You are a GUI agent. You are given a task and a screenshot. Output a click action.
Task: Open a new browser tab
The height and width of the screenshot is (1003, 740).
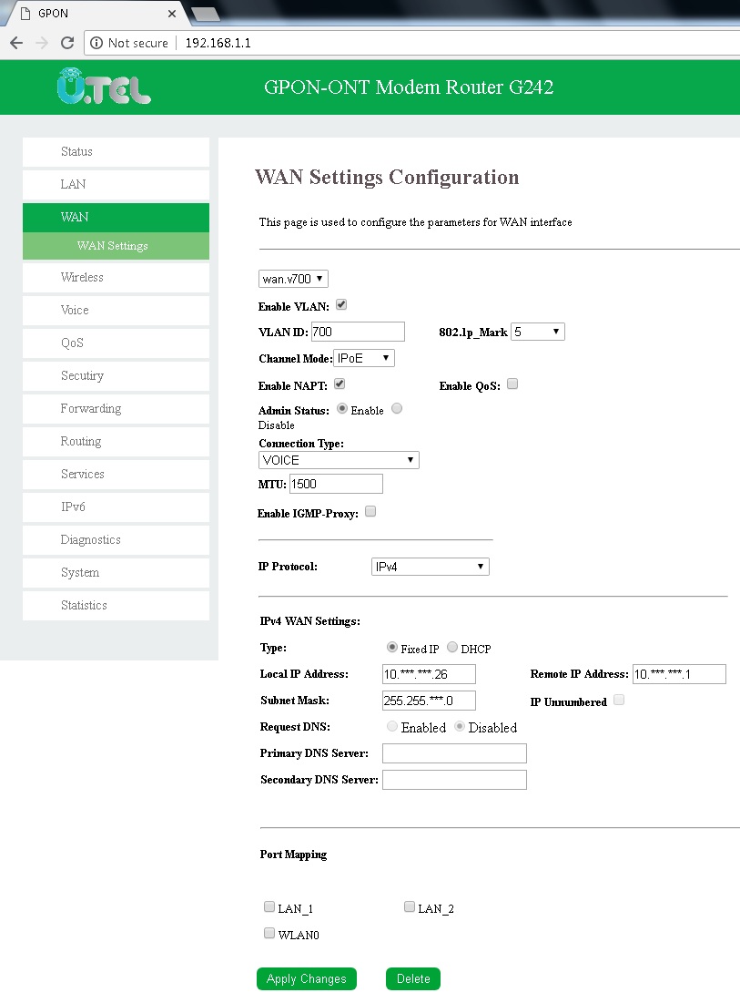206,14
